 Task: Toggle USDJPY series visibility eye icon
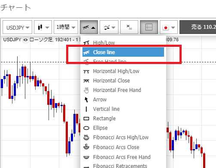pos(26,40)
